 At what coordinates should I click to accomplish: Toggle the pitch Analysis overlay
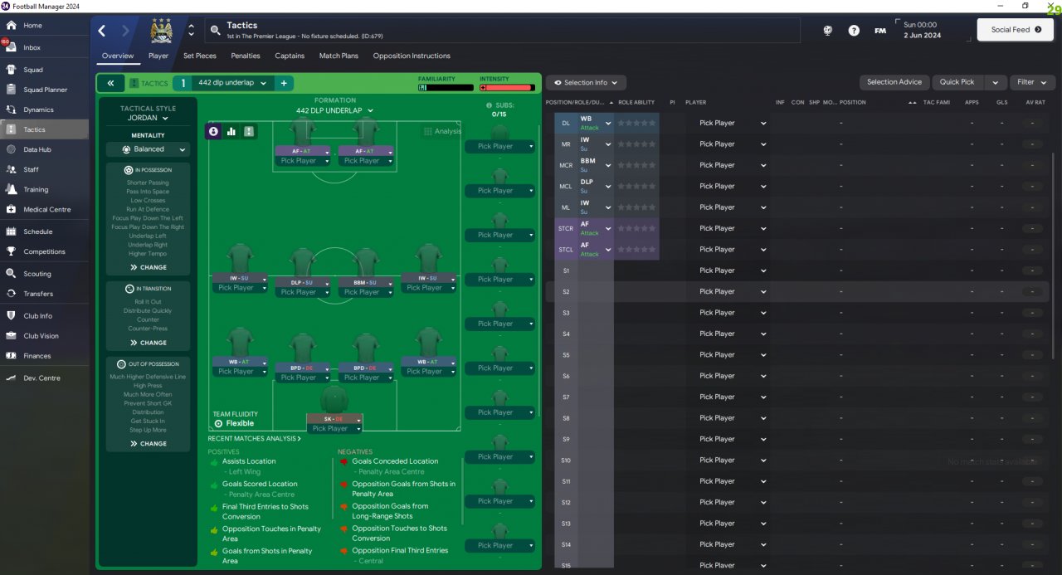(x=442, y=131)
